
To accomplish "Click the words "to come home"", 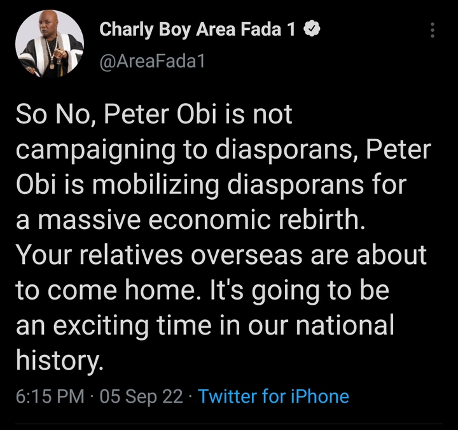I will (x=87, y=291).
